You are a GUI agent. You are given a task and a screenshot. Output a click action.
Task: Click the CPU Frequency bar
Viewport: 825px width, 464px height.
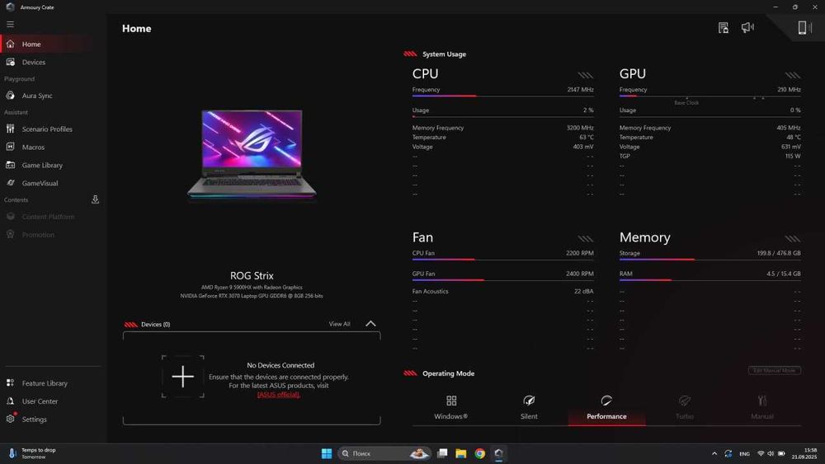(503, 96)
